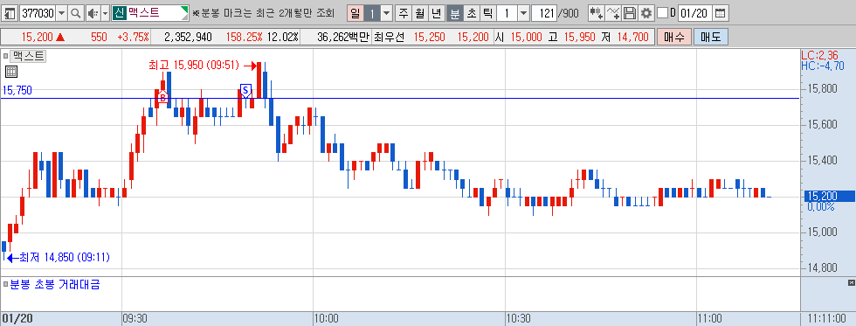Switch to the 월 (monthly) chart
The height and width of the screenshot is (326, 856).
(420, 13)
